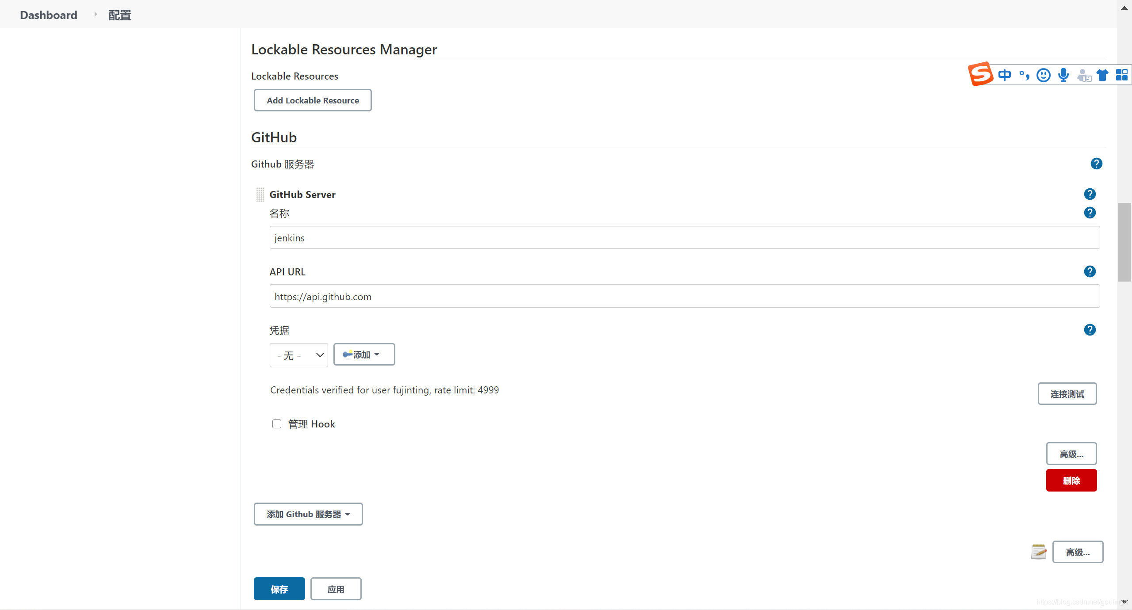Click Add Lockable Resource button
The height and width of the screenshot is (610, 1132).
313,100
